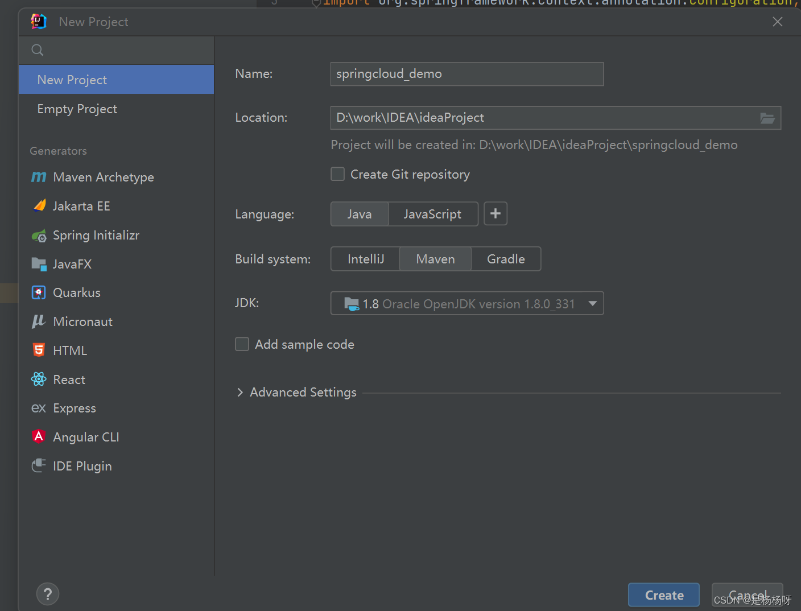Open help with the question mark button
The height and width of the screenshot is (611, 801).
point(48,595)
